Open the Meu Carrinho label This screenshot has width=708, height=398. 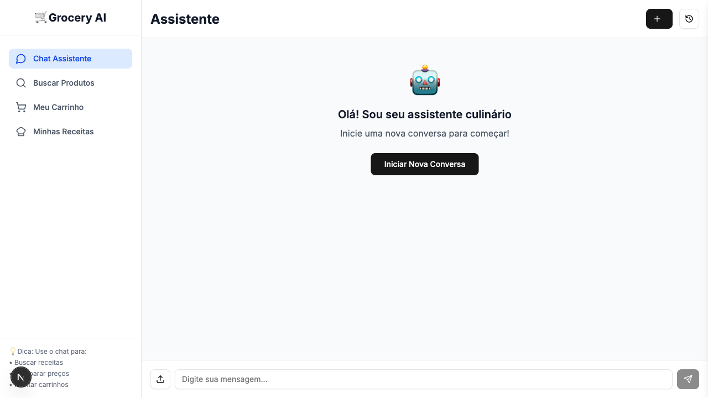pyautogui.click(x=58, y=107)
